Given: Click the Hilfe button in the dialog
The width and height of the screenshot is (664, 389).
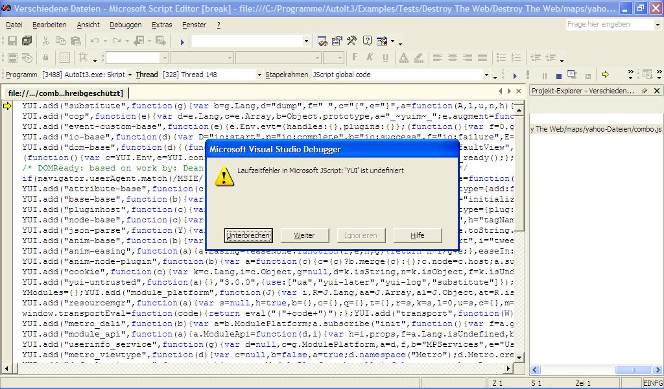Looking at the screenshot, I should [417, 235].
